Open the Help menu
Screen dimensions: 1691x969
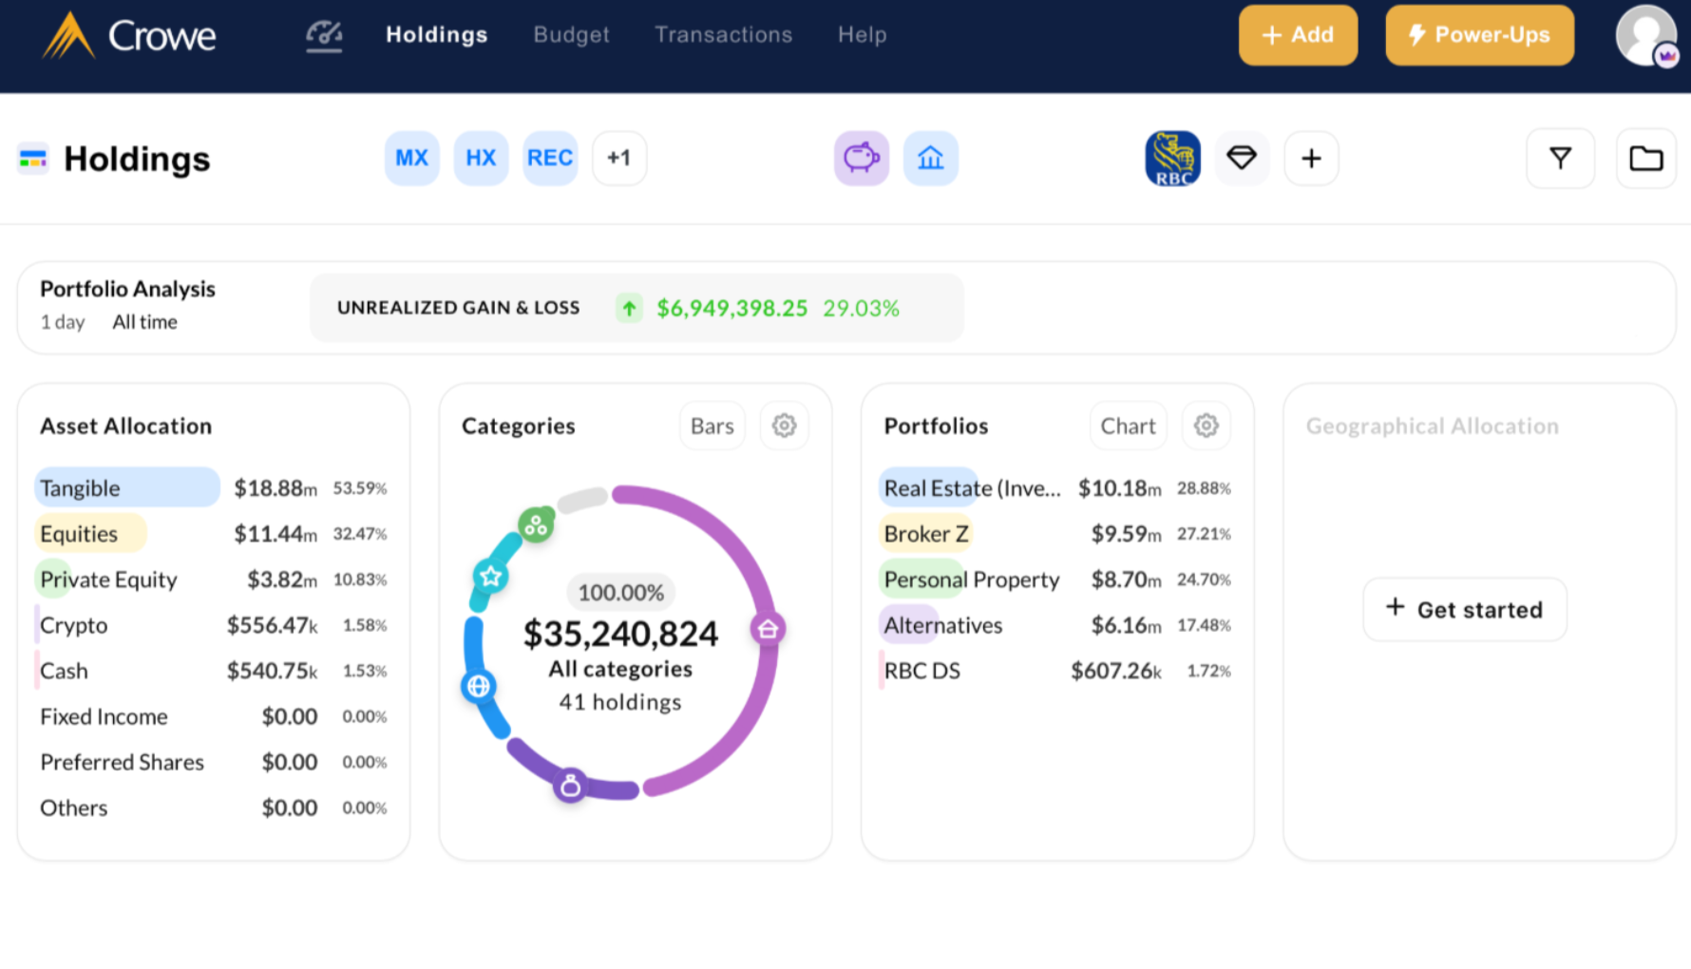[x=862, y=35]
